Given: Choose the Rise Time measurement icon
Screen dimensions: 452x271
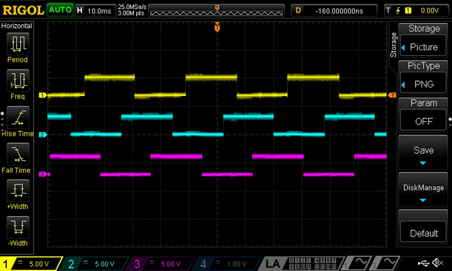Looking at the screenshot, I should tap(18, 118).
